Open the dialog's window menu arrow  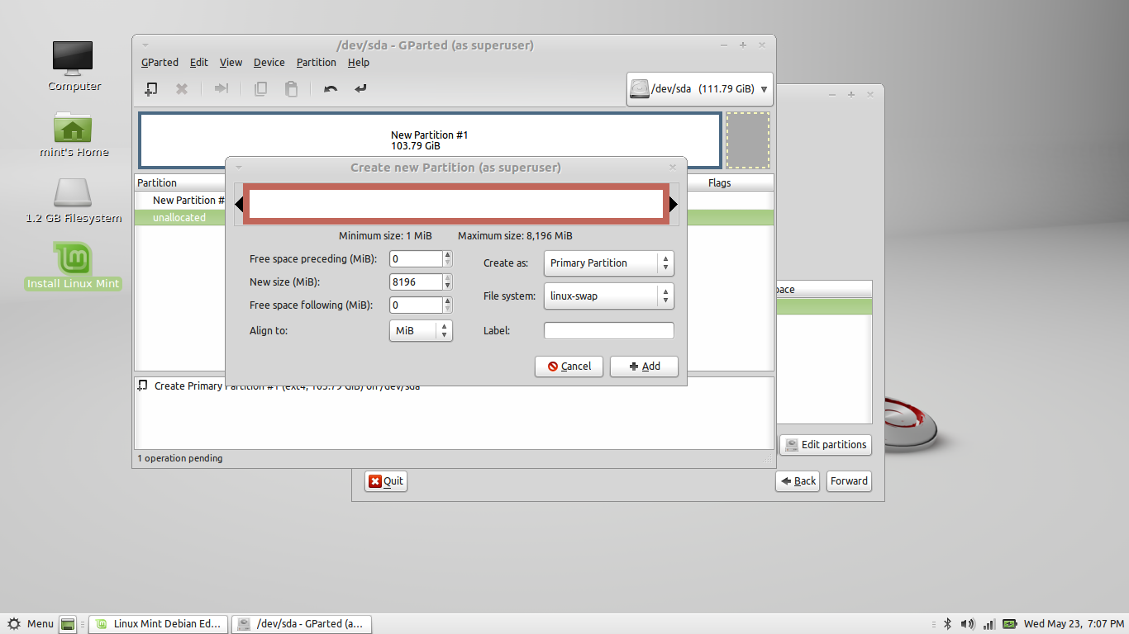coord(239,168)
